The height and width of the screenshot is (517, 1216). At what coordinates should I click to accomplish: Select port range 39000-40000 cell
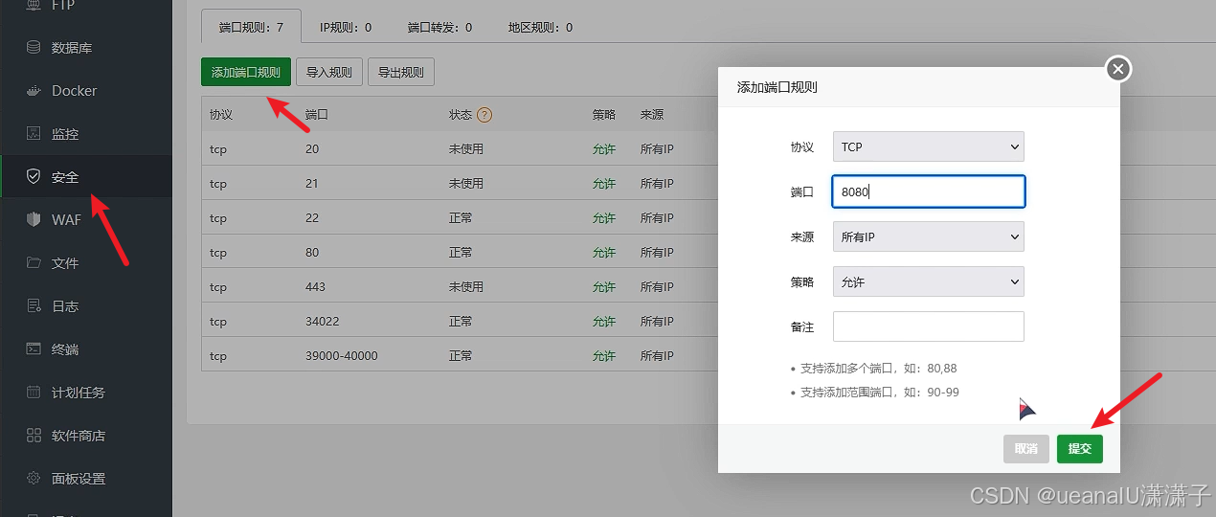(x=342, y=356)
